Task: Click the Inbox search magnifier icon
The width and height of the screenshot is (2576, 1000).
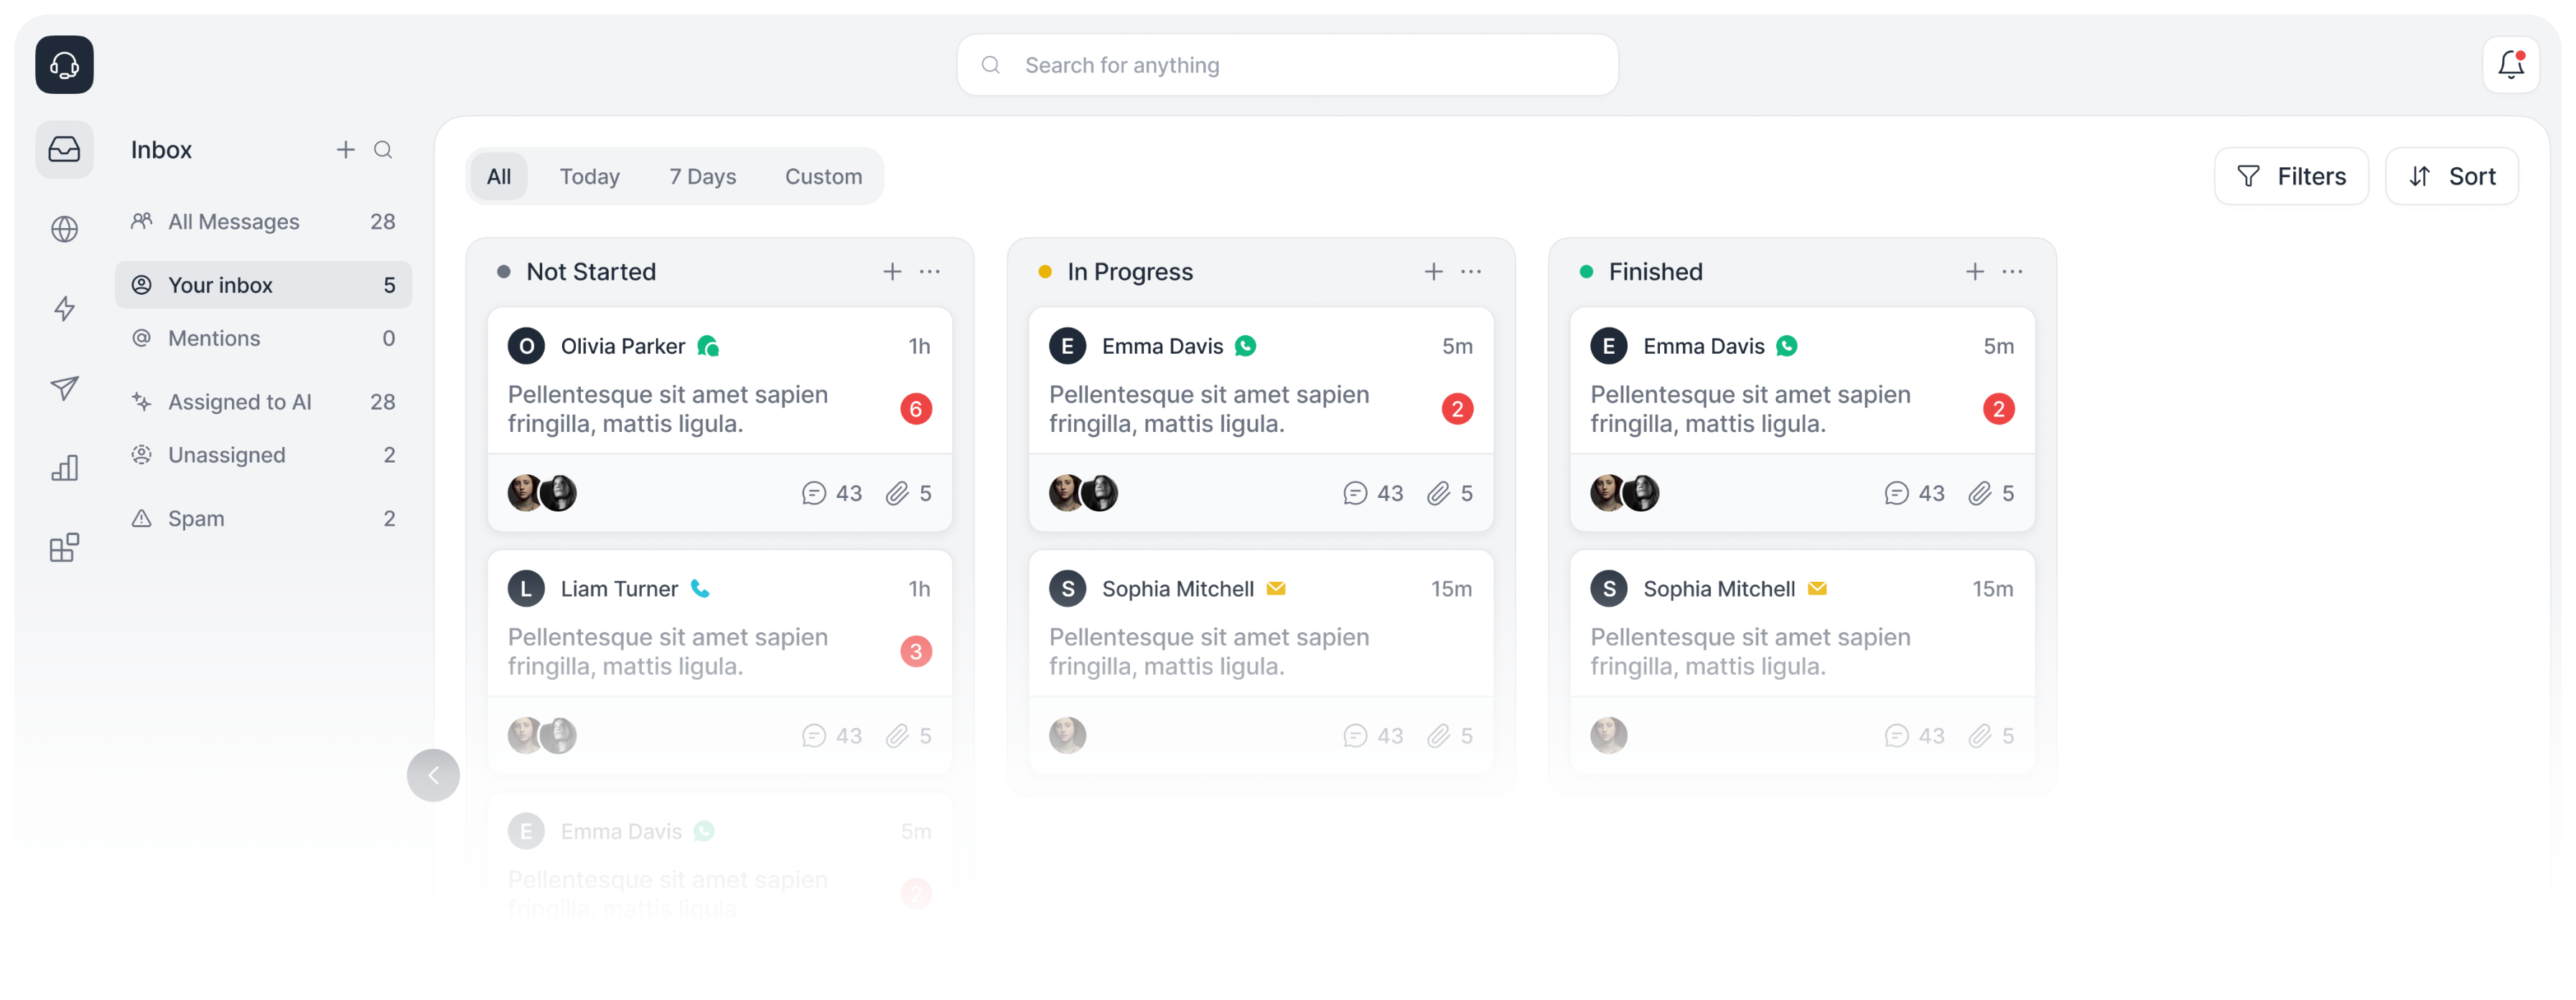Action: (x=383, y=150)
